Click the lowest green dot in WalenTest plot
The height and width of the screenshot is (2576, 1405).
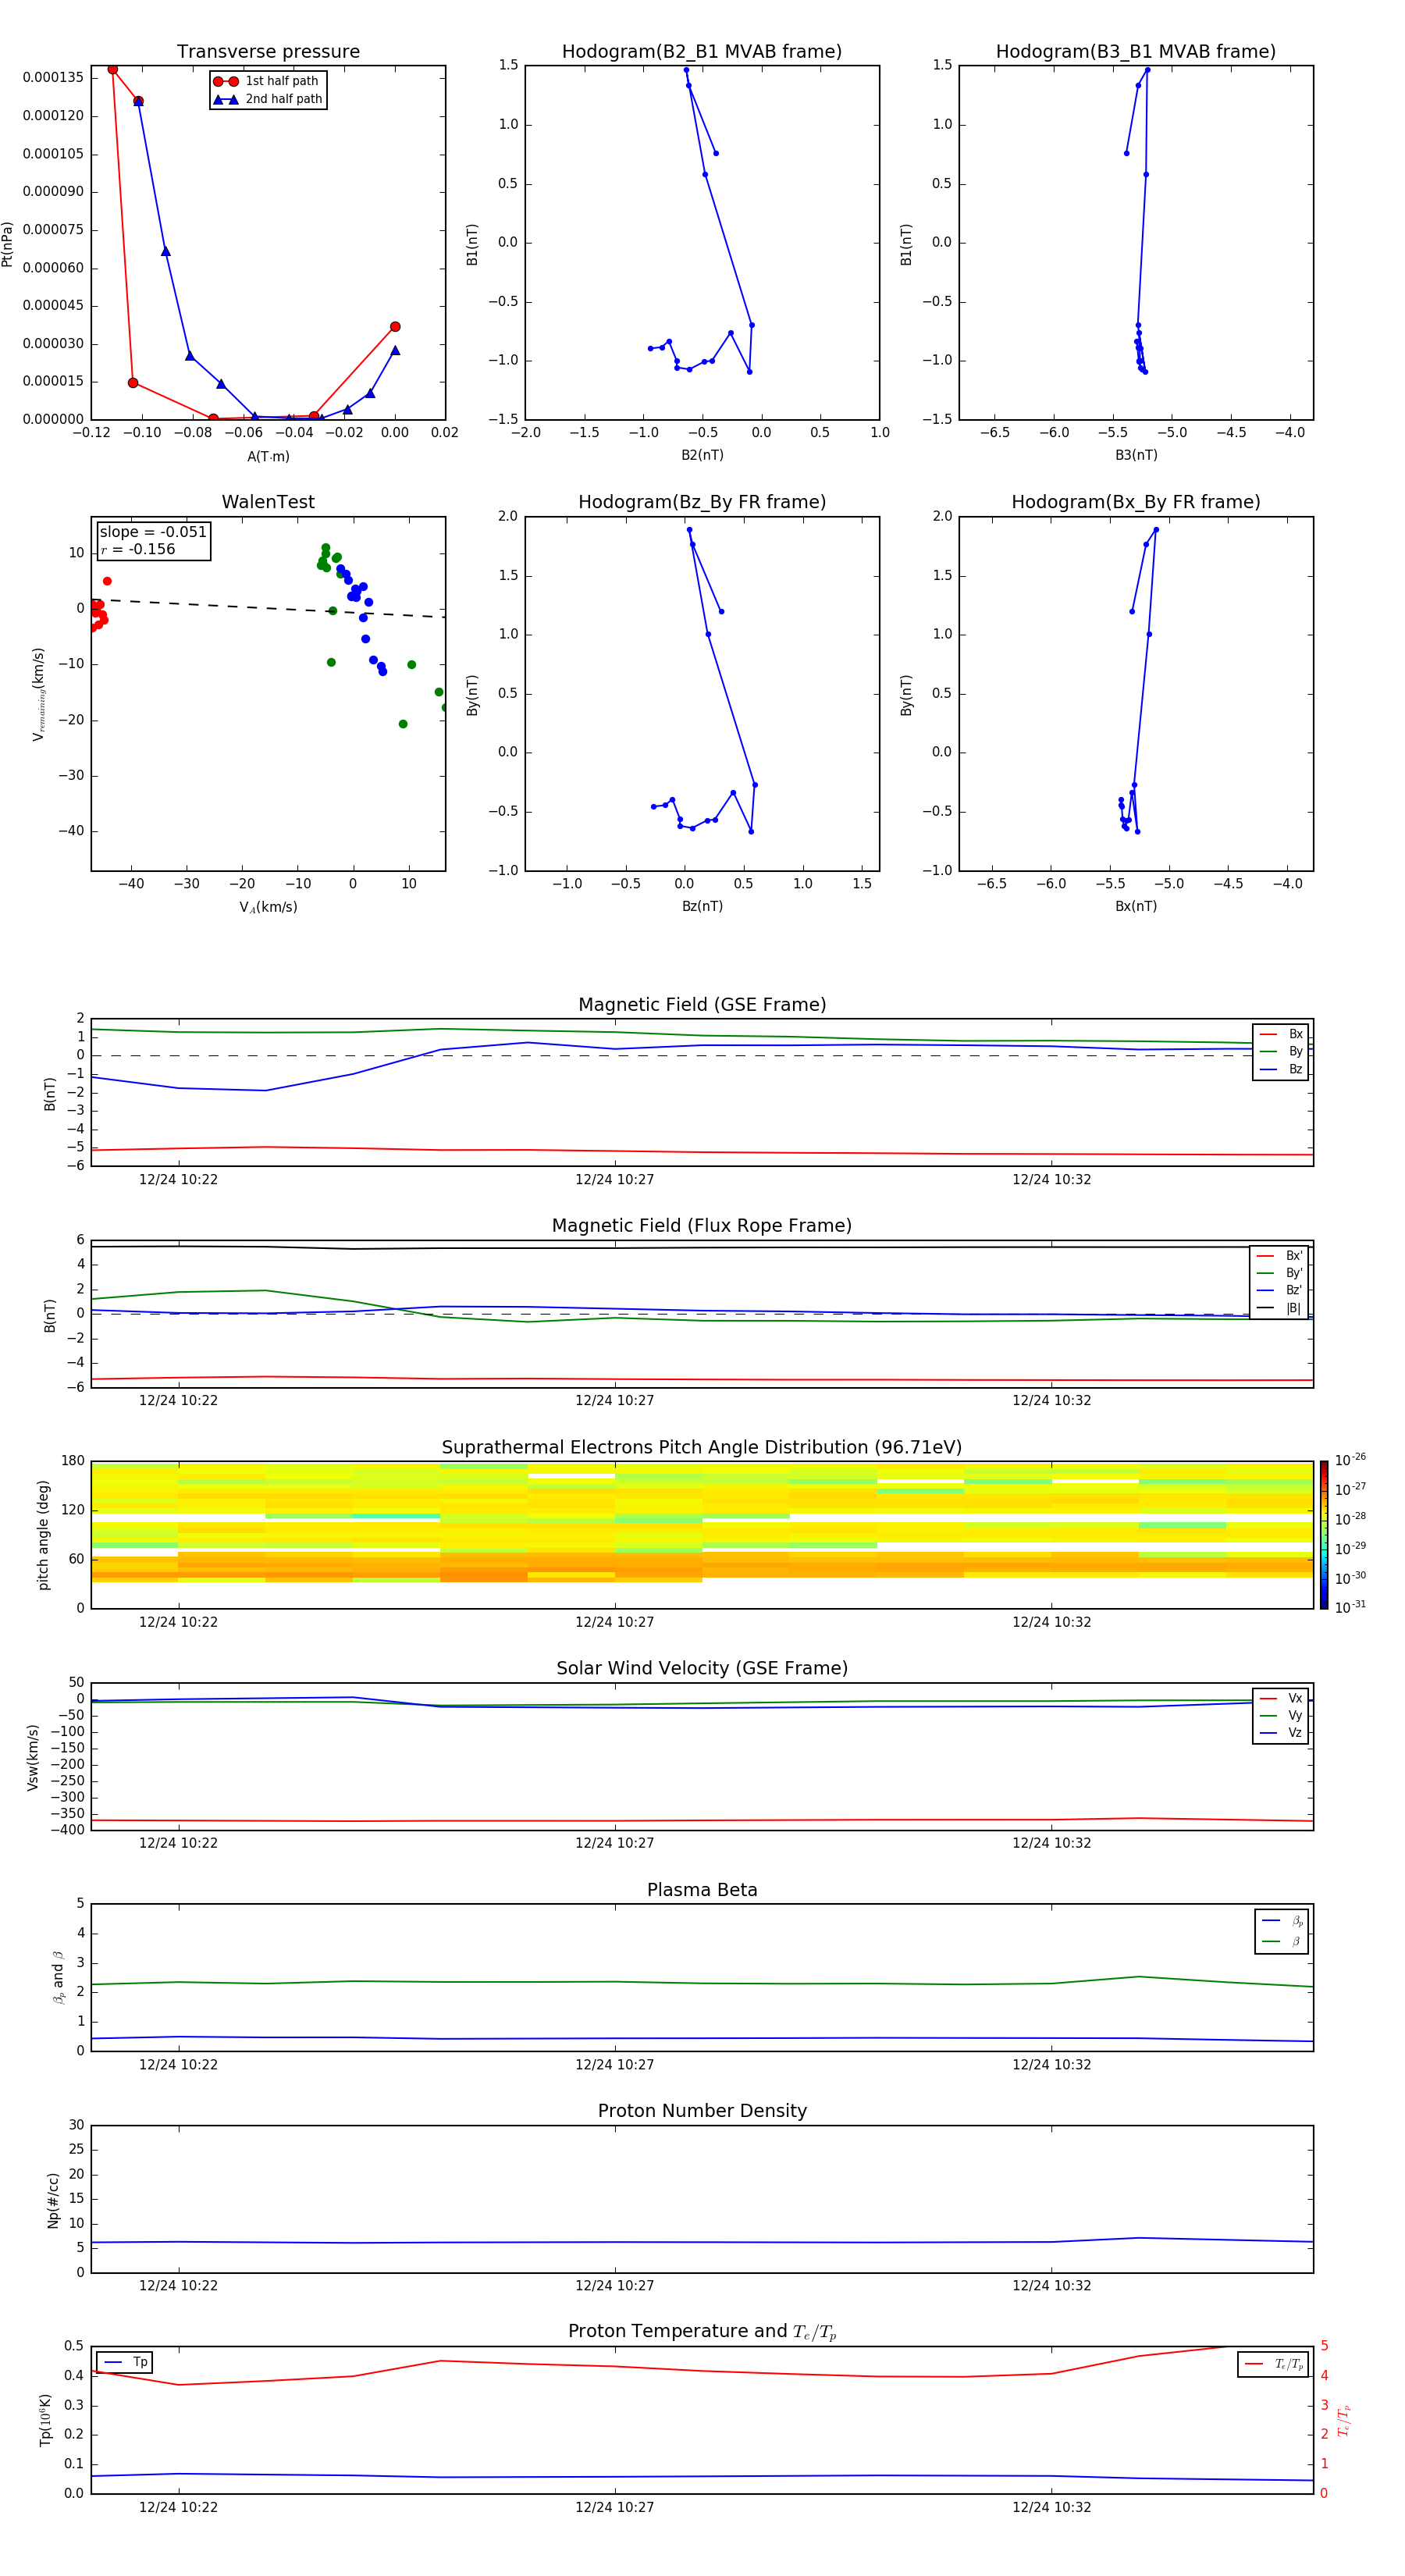403,724
